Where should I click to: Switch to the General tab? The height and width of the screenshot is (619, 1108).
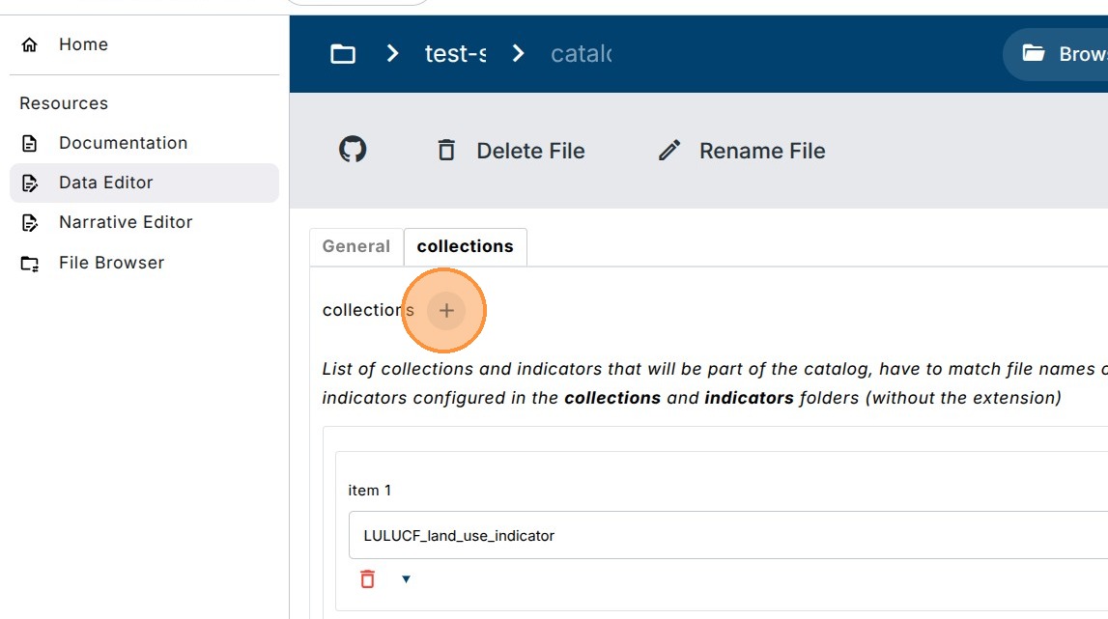(355, 246)
